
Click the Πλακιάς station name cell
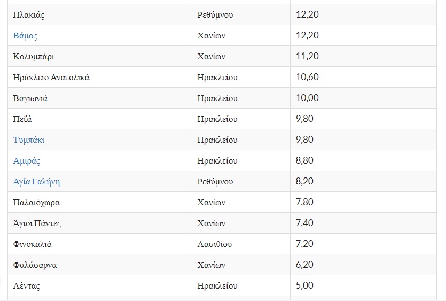click(x=29, y=15)
